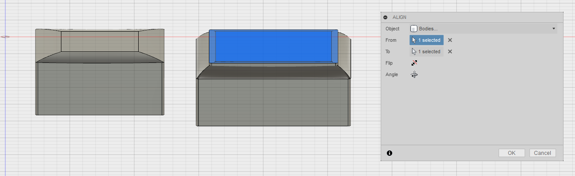Image resolution: width=575 pixels, height=176 pixels.
Task: Toggle the Flip icon
Action: (x=414, y=63)
